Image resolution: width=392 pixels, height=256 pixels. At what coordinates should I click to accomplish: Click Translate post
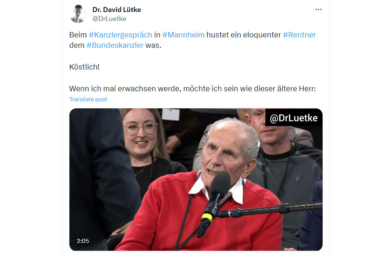[88, 99]
